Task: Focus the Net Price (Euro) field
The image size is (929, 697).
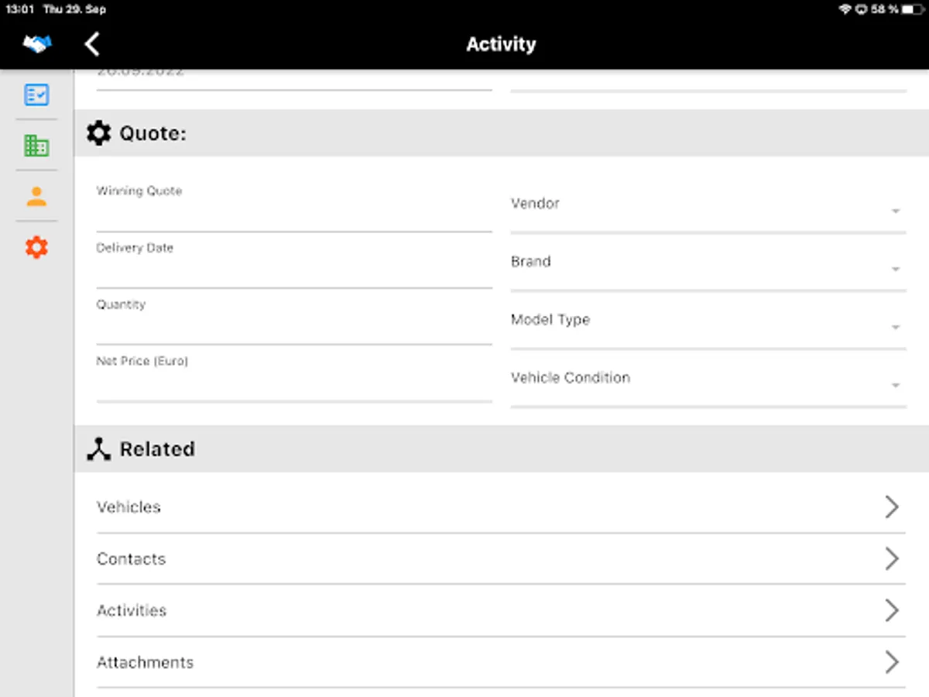Action: (x=294, y=384)
